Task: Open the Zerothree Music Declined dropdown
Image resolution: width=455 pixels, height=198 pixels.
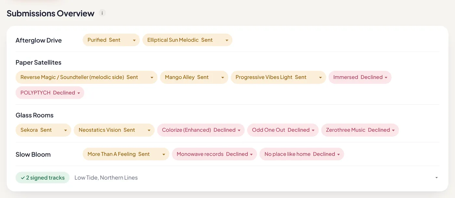Action: [x=360, y=130]
